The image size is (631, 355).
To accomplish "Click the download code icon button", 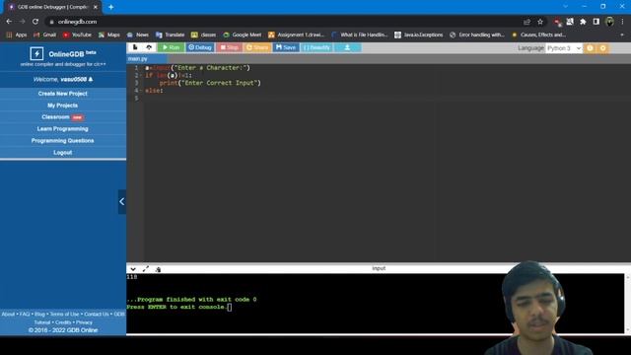I will [347, 47].
